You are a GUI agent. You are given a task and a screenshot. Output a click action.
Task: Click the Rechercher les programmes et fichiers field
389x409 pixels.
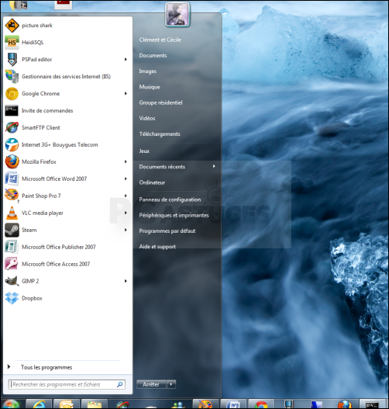67,384
